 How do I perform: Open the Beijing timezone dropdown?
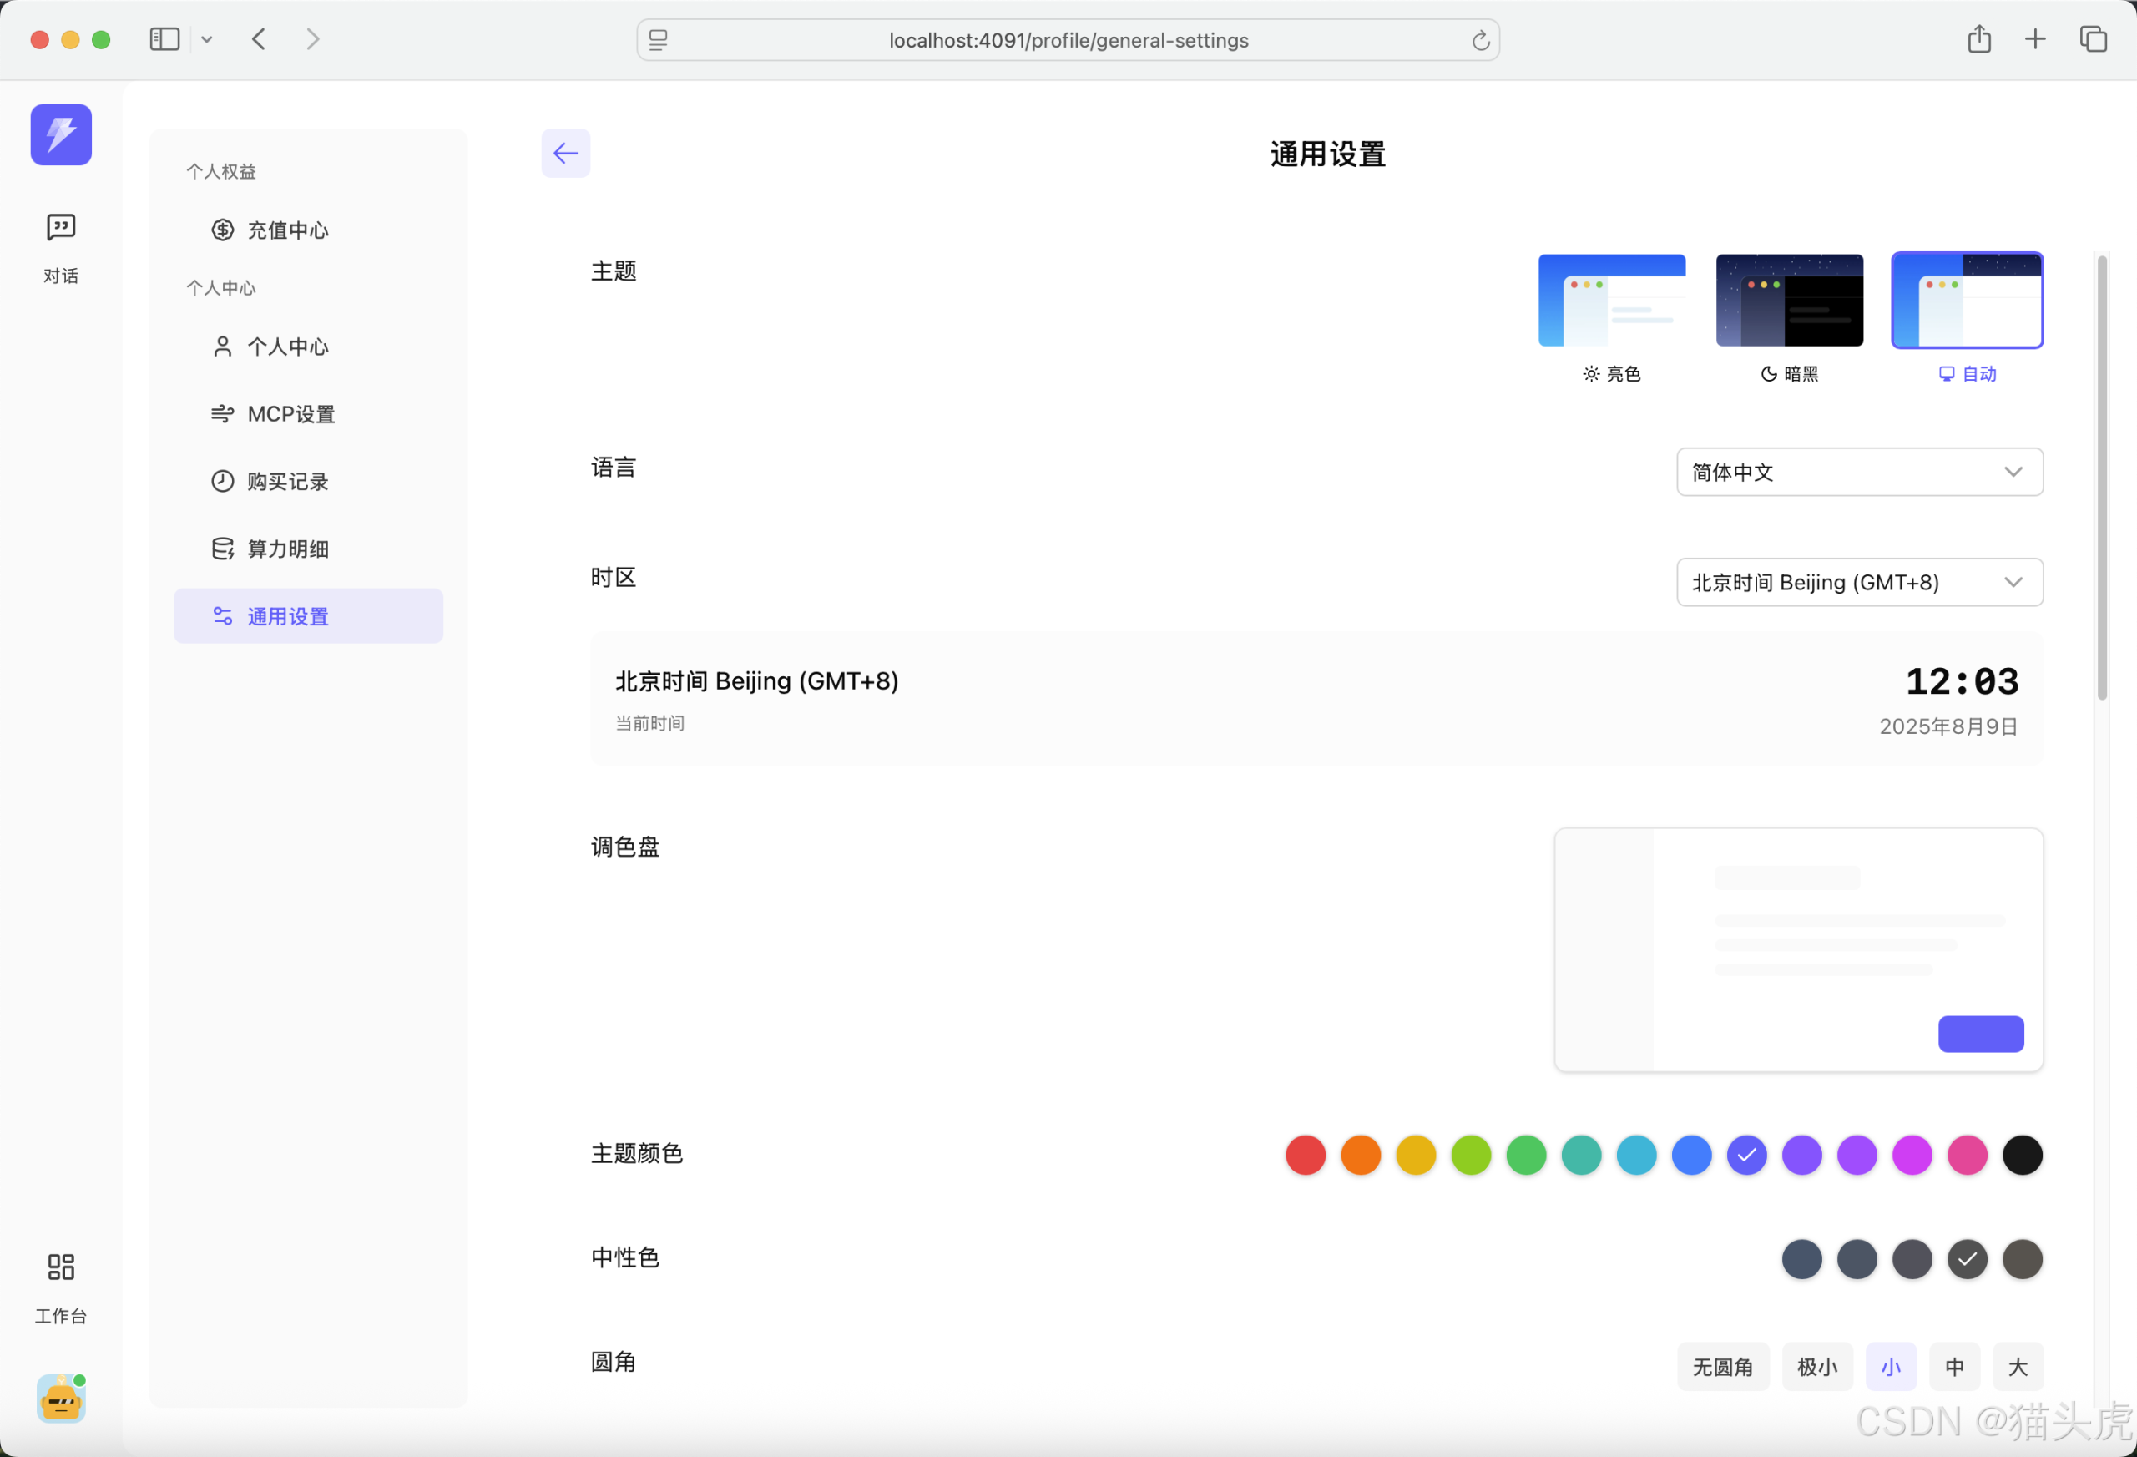point(1858,581)
